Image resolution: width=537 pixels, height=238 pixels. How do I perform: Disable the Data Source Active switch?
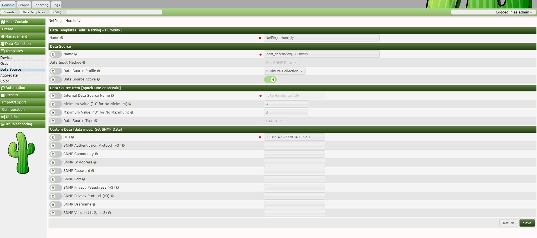pyautogui.click(x=270, y=80)
